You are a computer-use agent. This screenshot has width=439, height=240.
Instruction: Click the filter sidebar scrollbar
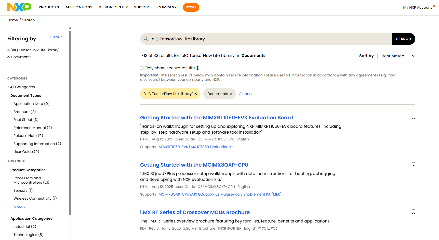70,123
